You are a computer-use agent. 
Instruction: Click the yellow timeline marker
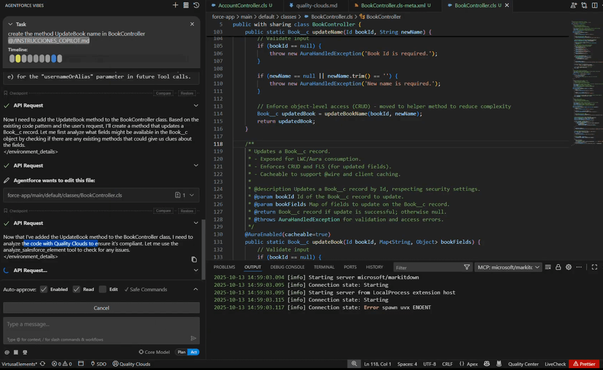pos(18,59)
